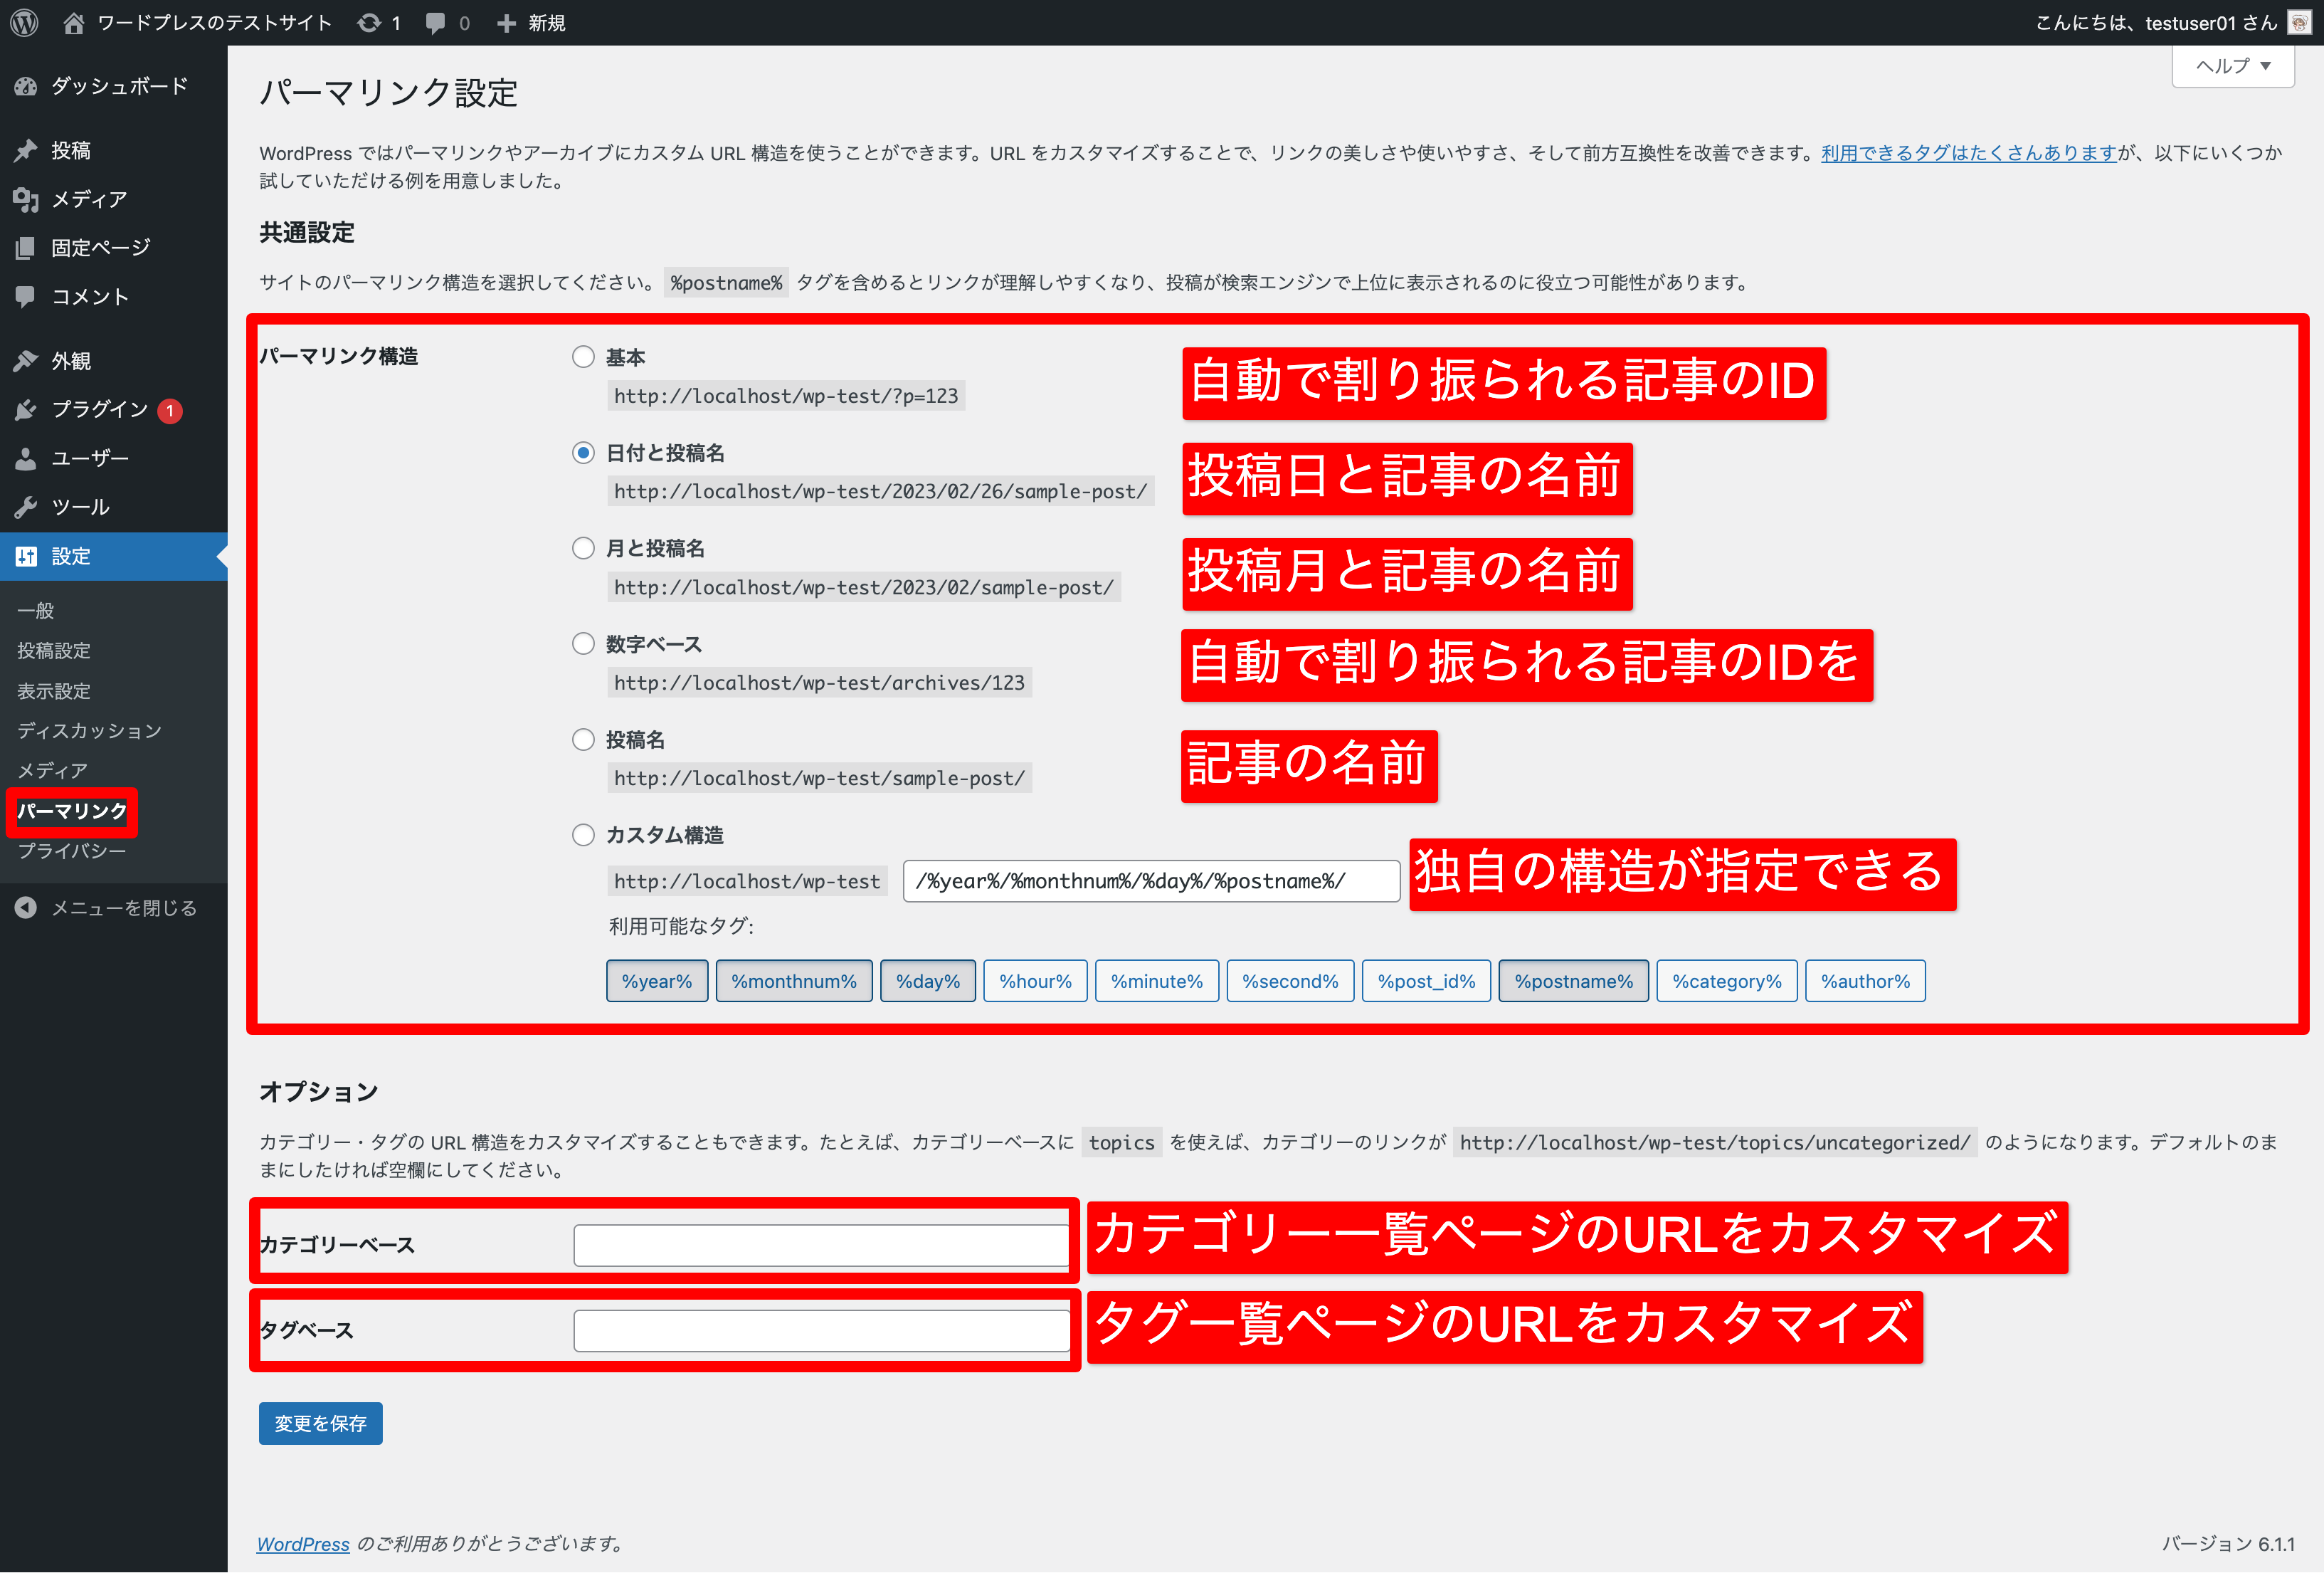
Task: Expand the ヘルプ dropdown tab
Action: pos(2233,66)
